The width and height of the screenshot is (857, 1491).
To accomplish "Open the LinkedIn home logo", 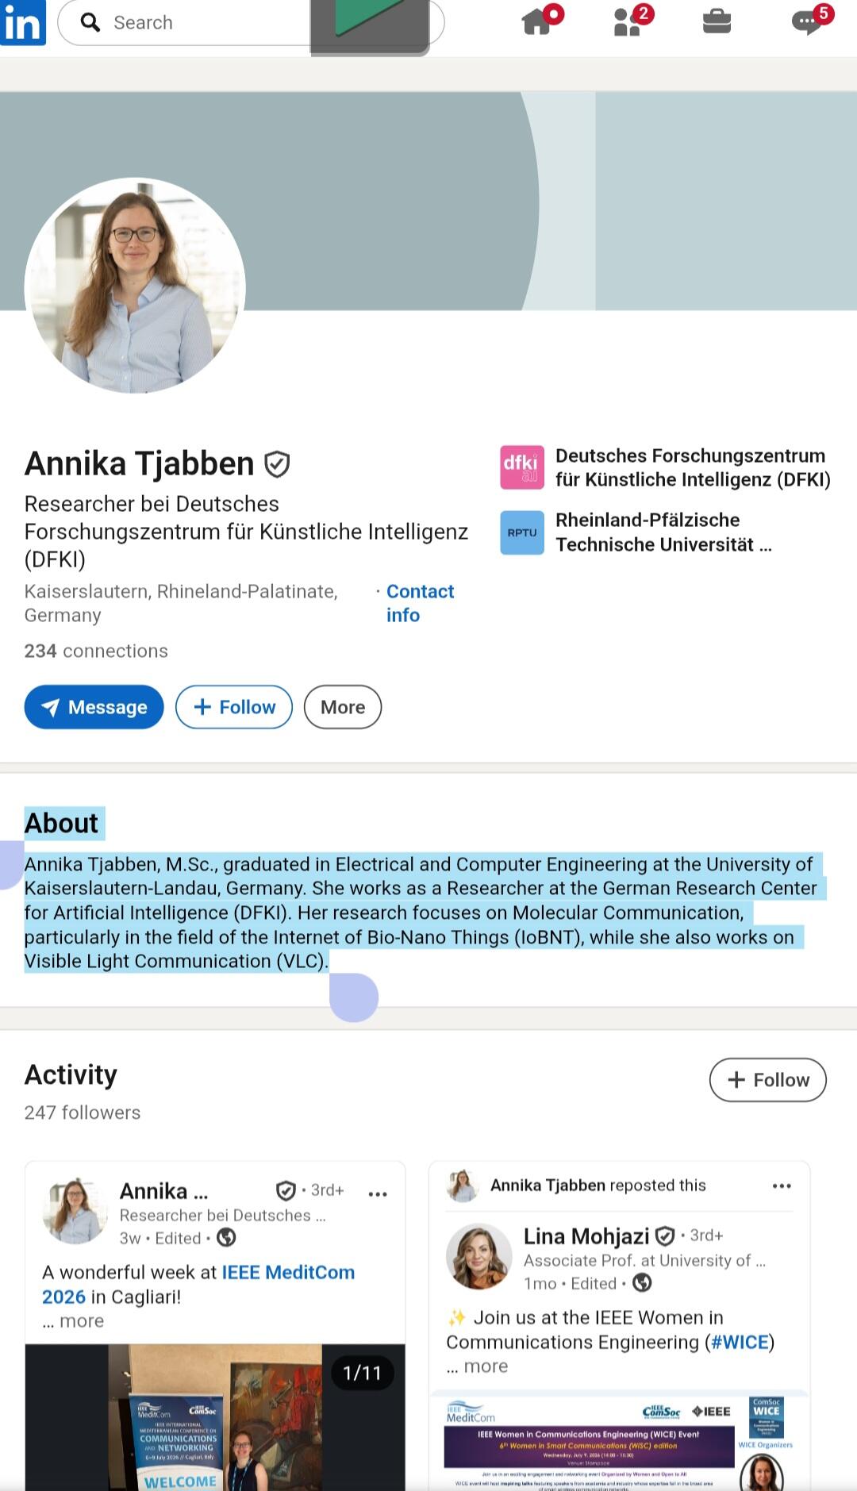I will (23, 22).
